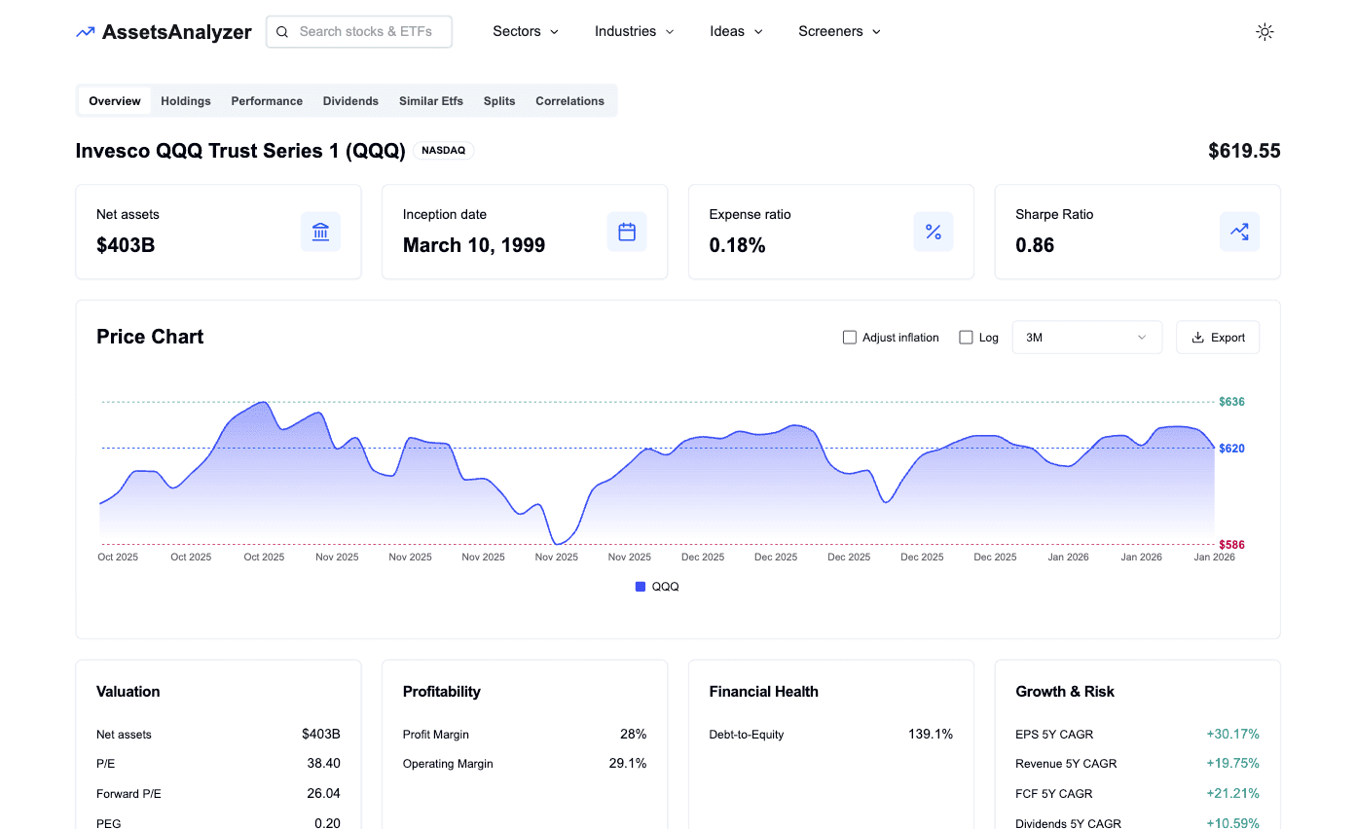Click the magnifier icon in the search bar
This screenshot has width=1356, height=829.
pos(281,31)
